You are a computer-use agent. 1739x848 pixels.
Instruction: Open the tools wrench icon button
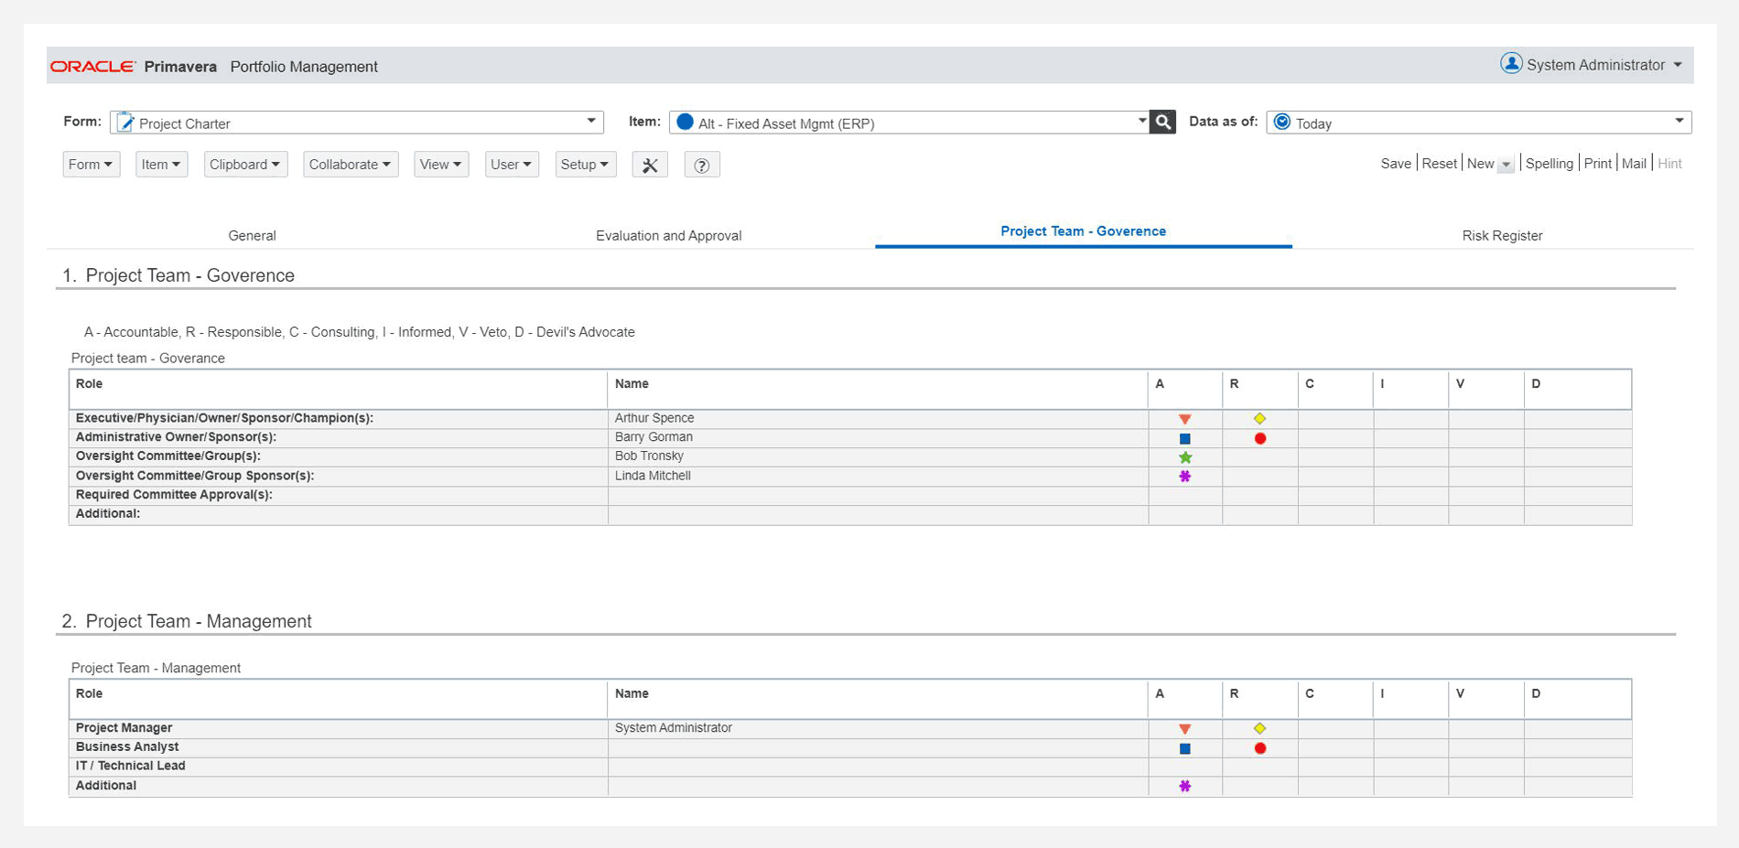click(650, 165)
